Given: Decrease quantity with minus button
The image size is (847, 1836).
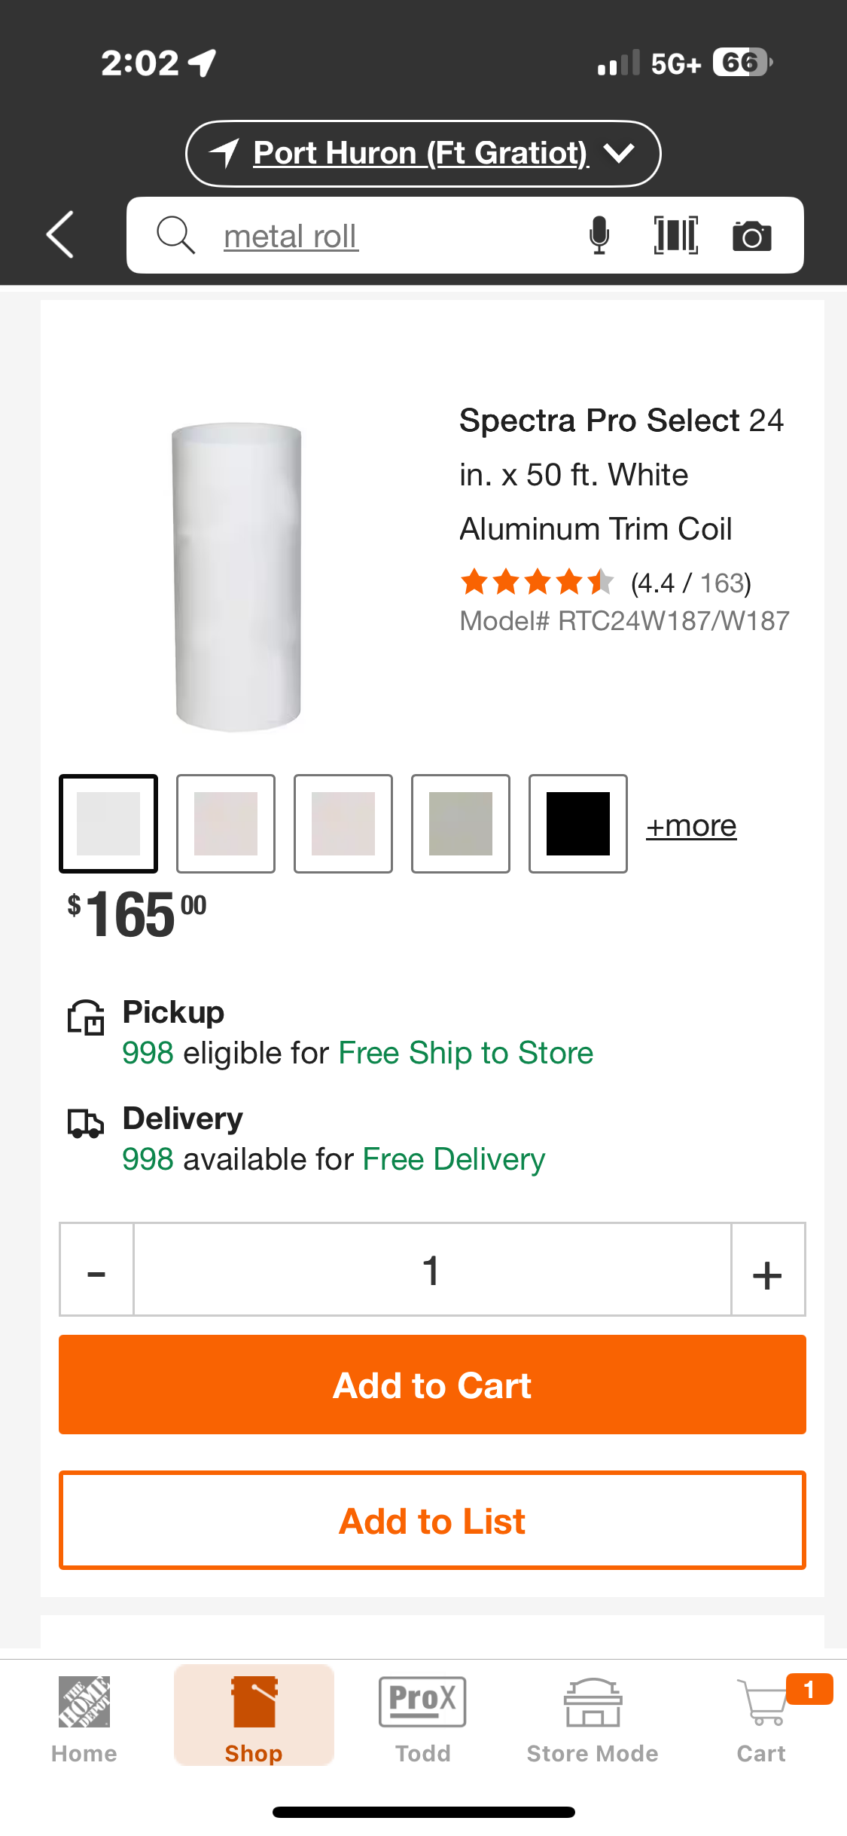Looking at the screenshot, I should pos(96,1269).
